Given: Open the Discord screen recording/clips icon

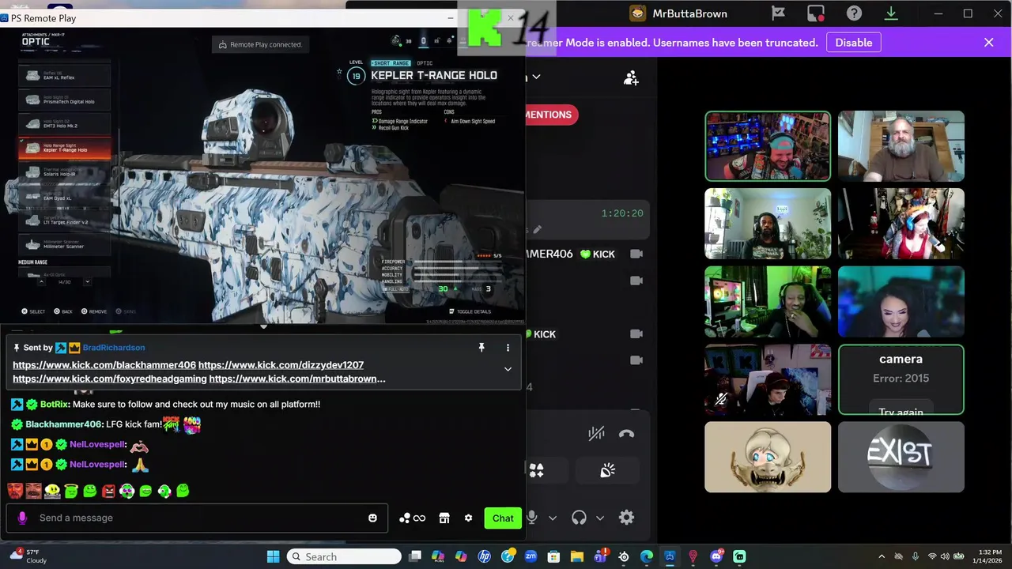Looking at the screenshot, I should click(816, 13).
